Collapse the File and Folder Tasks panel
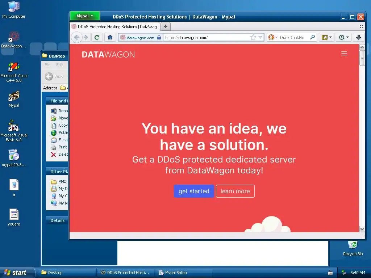 57,101
